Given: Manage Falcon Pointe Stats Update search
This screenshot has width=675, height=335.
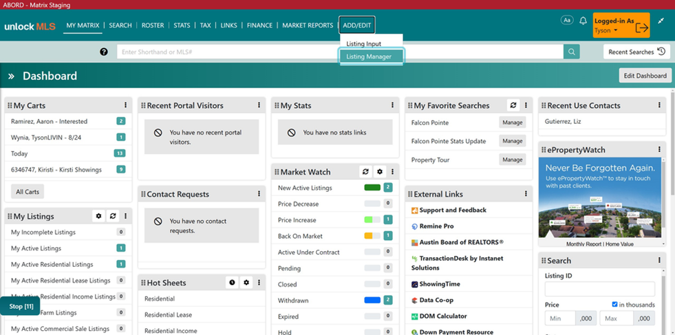Looking at the screenshot, I should point(513,141).
